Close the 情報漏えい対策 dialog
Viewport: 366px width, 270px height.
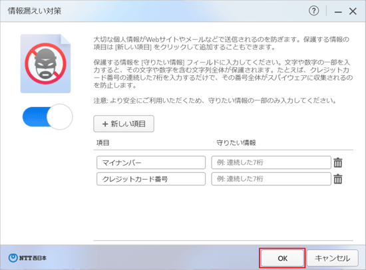pyautogui.click(x=353, y=11)
